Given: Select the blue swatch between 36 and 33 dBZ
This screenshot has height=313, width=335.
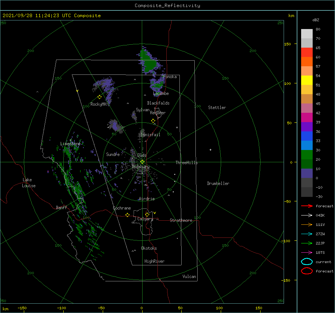Looking at the screenshot, I should click(307, 136).
